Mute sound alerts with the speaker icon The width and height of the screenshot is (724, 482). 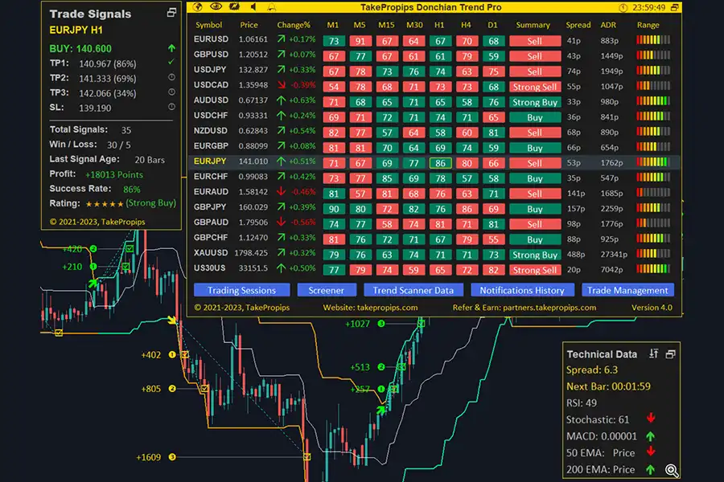[x=253, y=7]
